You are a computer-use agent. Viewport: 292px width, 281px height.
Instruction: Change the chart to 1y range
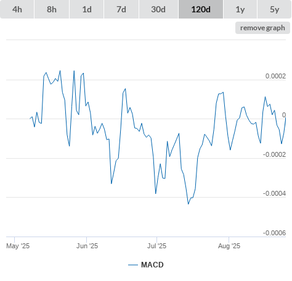coord(240,9)
